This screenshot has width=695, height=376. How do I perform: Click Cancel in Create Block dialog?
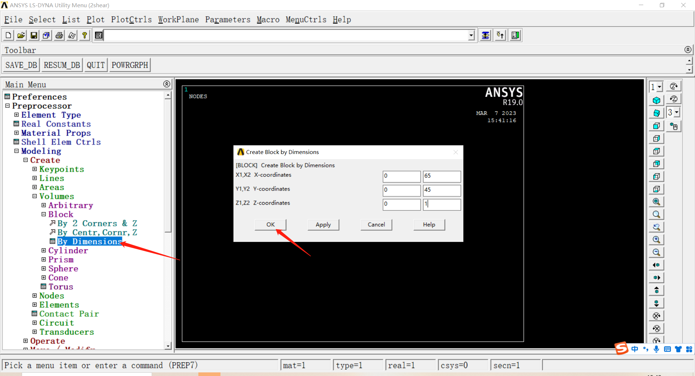coord(376,225)
